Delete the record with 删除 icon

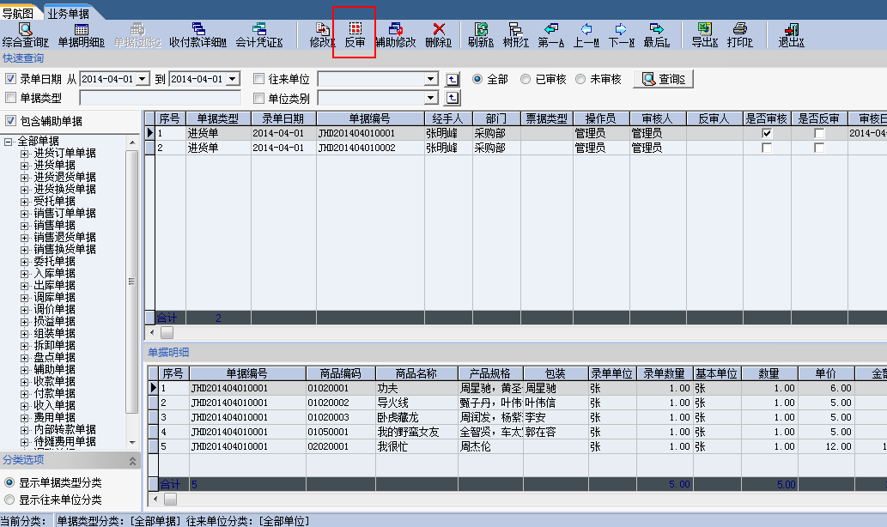click(438, 35)
